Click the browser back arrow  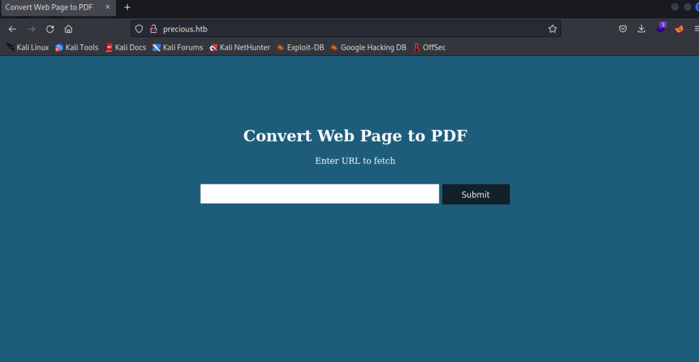coord(12,29)
